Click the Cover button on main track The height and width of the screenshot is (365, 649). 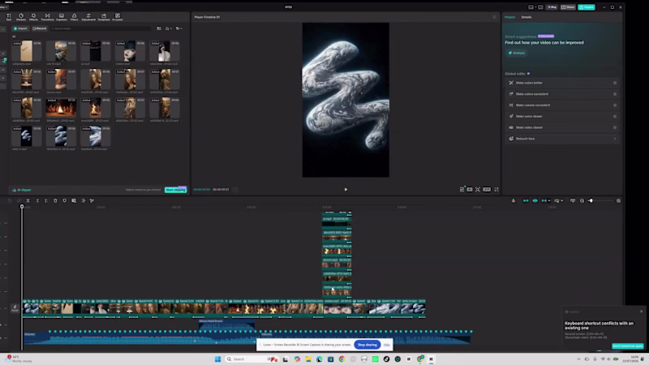click(15, 308)
